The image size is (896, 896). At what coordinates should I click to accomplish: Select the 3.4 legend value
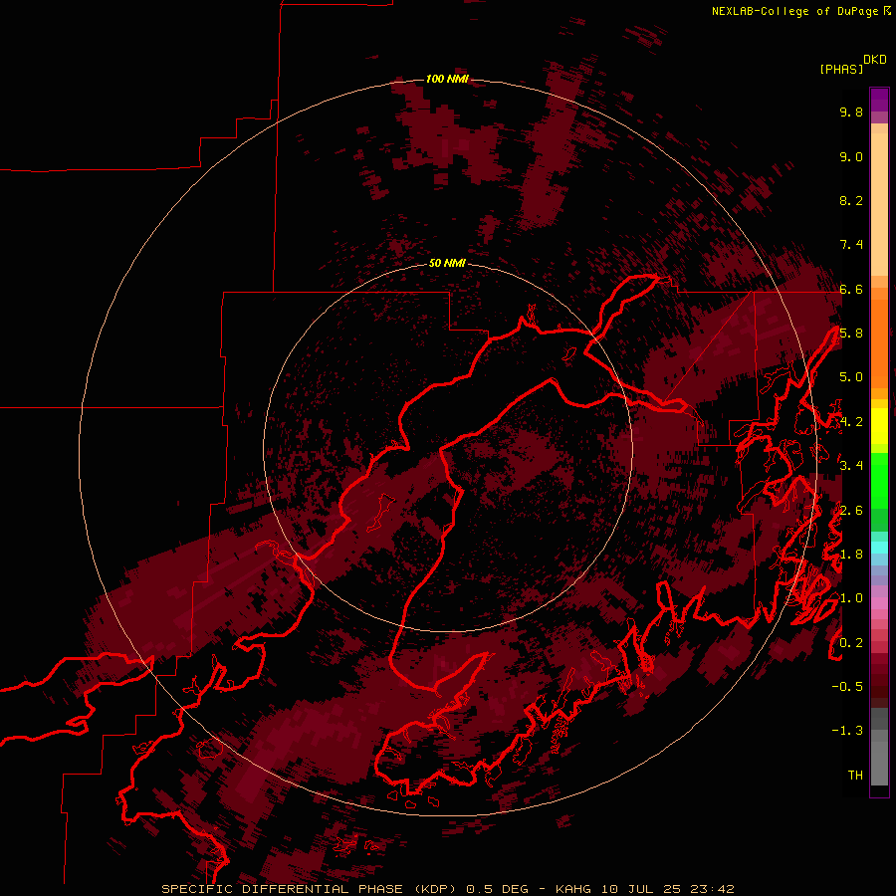point(851,466)
